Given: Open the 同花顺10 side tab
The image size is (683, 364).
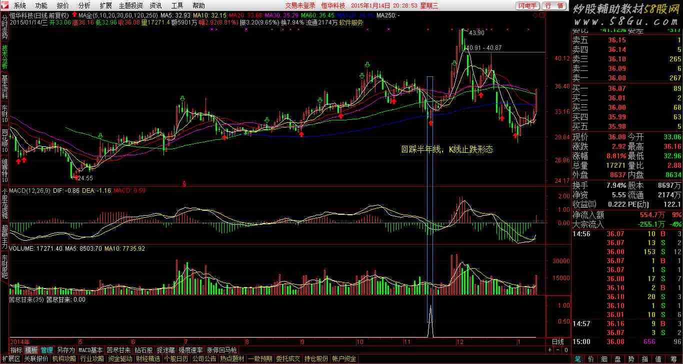Looking at the screenshot, I should click(4, 141).
